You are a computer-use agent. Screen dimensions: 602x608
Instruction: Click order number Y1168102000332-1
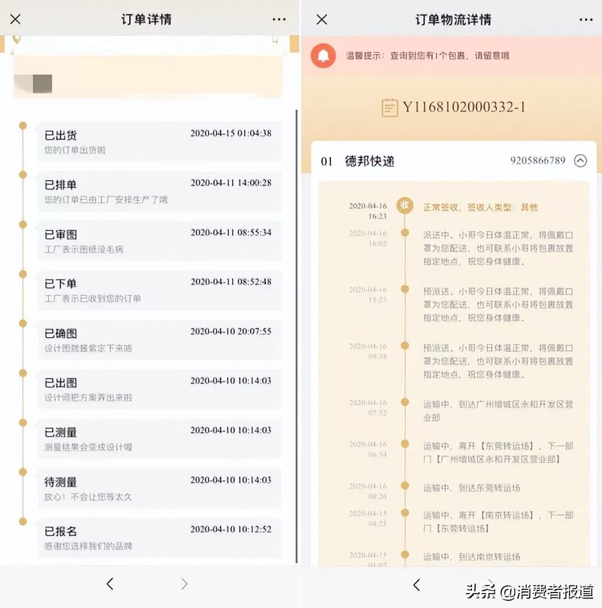click(x=464, y=107)
